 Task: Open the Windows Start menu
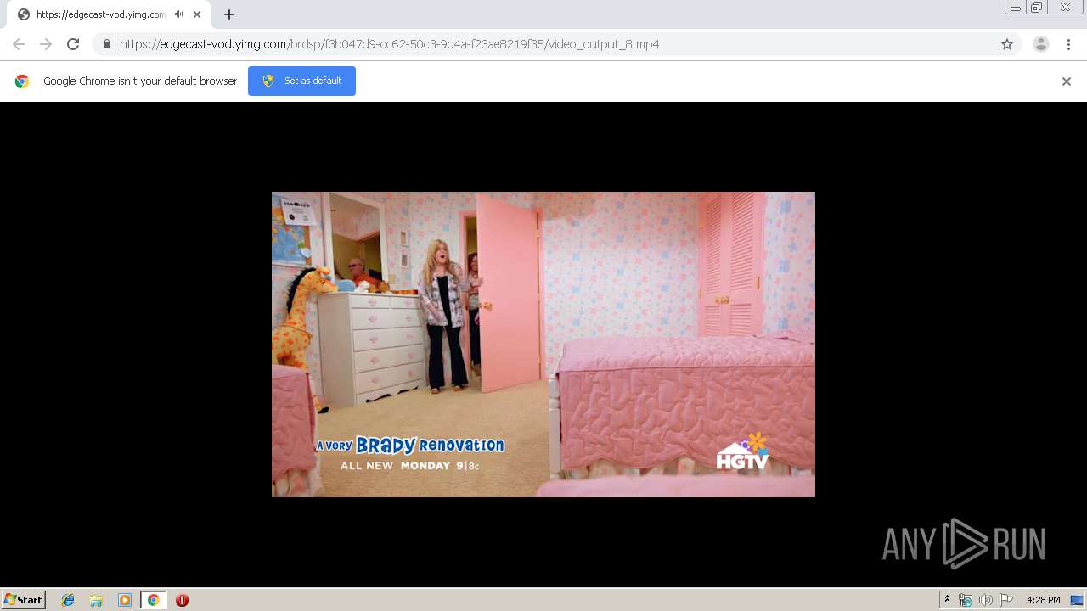[23, 600]
